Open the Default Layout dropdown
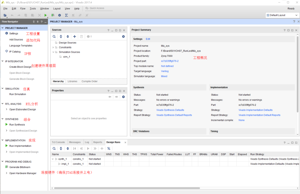The height and width of the screenshot is (194, 300). click(x=282, y=15)
